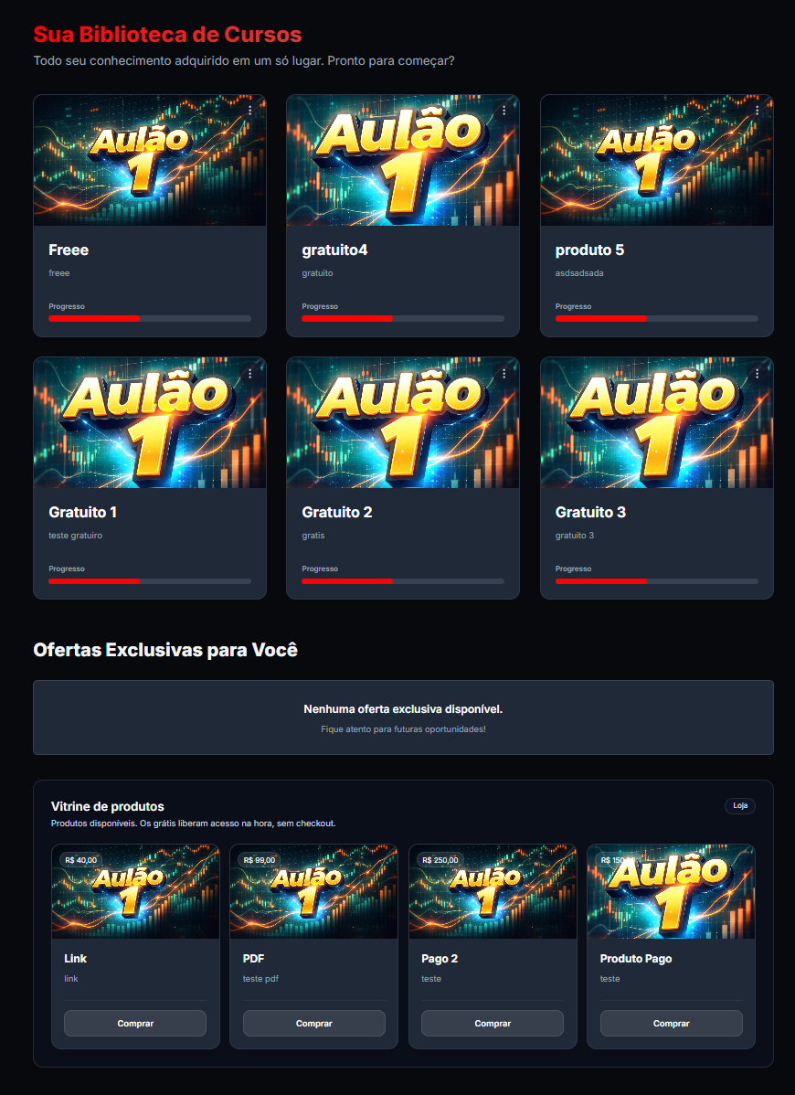795x1095 pixels.
Task: Click the Gratuito 3 progress bar
Action: (x=657, y=581)
